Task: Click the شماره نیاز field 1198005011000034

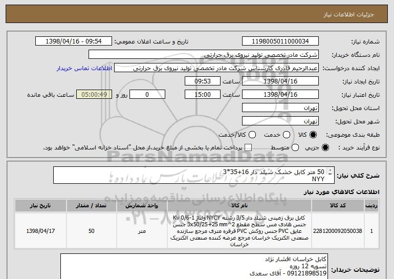Action: tap(280, 41)
